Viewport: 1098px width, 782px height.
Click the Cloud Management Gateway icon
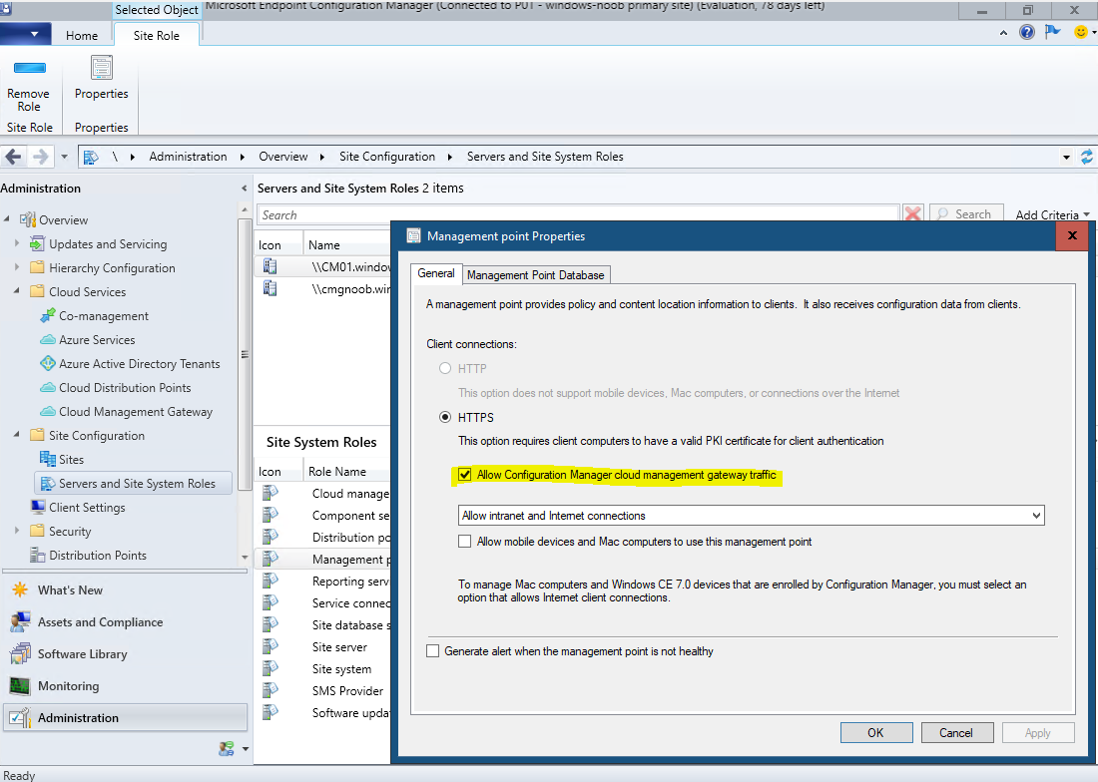point(48,411)
